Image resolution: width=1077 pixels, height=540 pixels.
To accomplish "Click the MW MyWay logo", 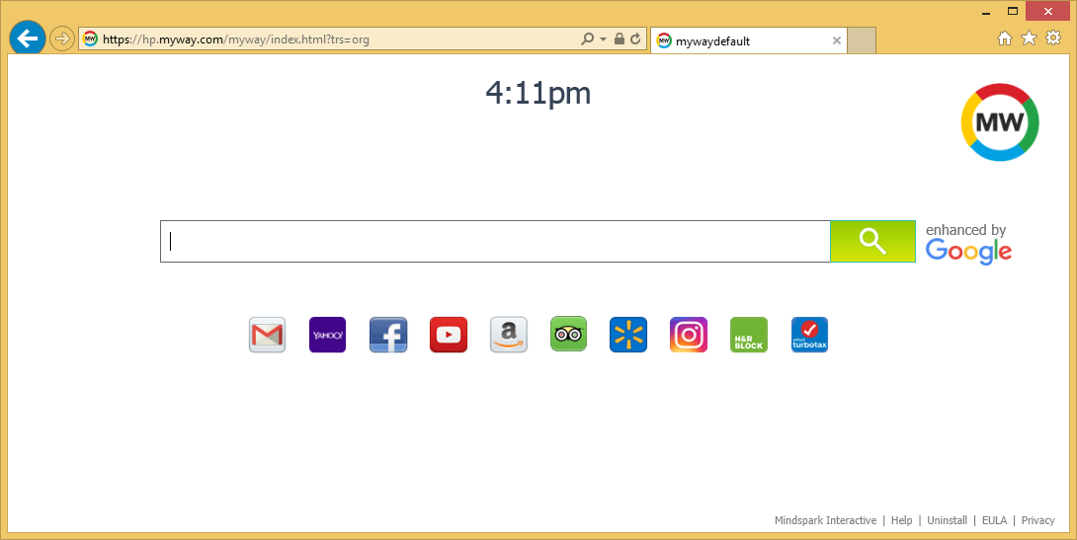I will click(x=1000, y=122).
